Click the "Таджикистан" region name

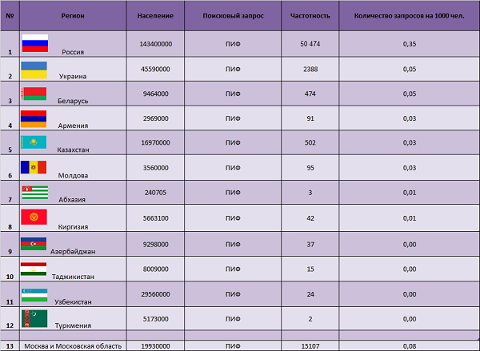73,277
